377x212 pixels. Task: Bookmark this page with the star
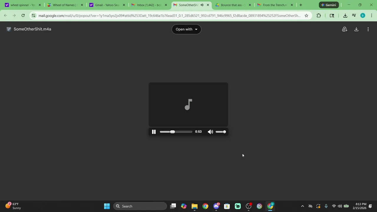[306, 16]
